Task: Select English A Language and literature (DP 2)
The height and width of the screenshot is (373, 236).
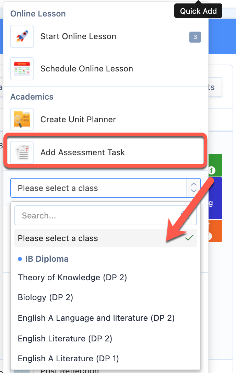Action: pos(96,318)
